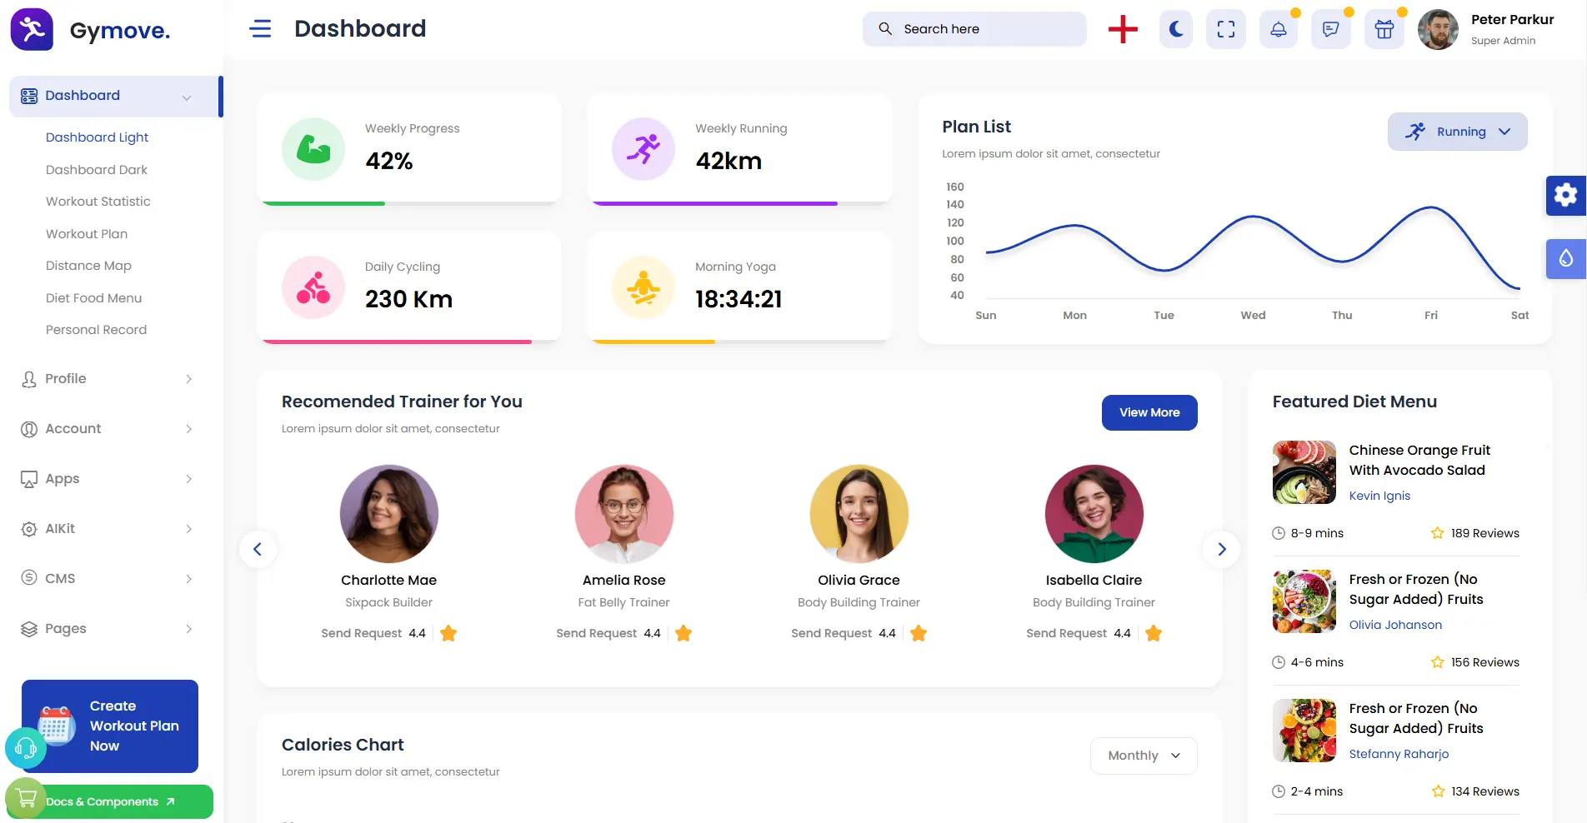Click the green shopping cart icon

pos(26,798)
